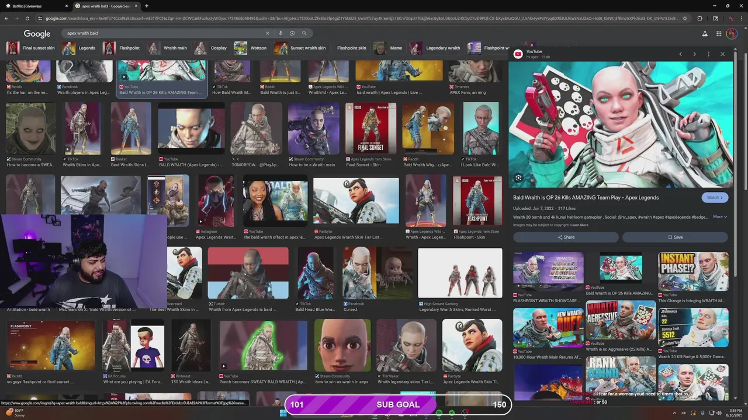The height and width of the screenshot is (420, 748).
Task: Click the Lens icon on preview image
Action: click(518, 178)
